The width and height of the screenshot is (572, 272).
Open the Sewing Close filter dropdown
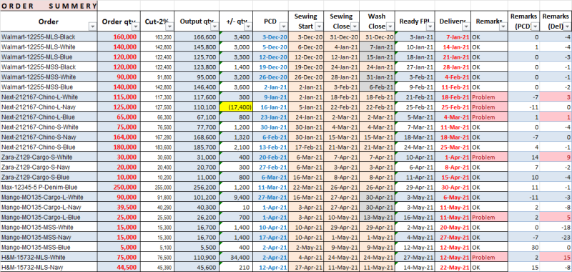(355, 26)
